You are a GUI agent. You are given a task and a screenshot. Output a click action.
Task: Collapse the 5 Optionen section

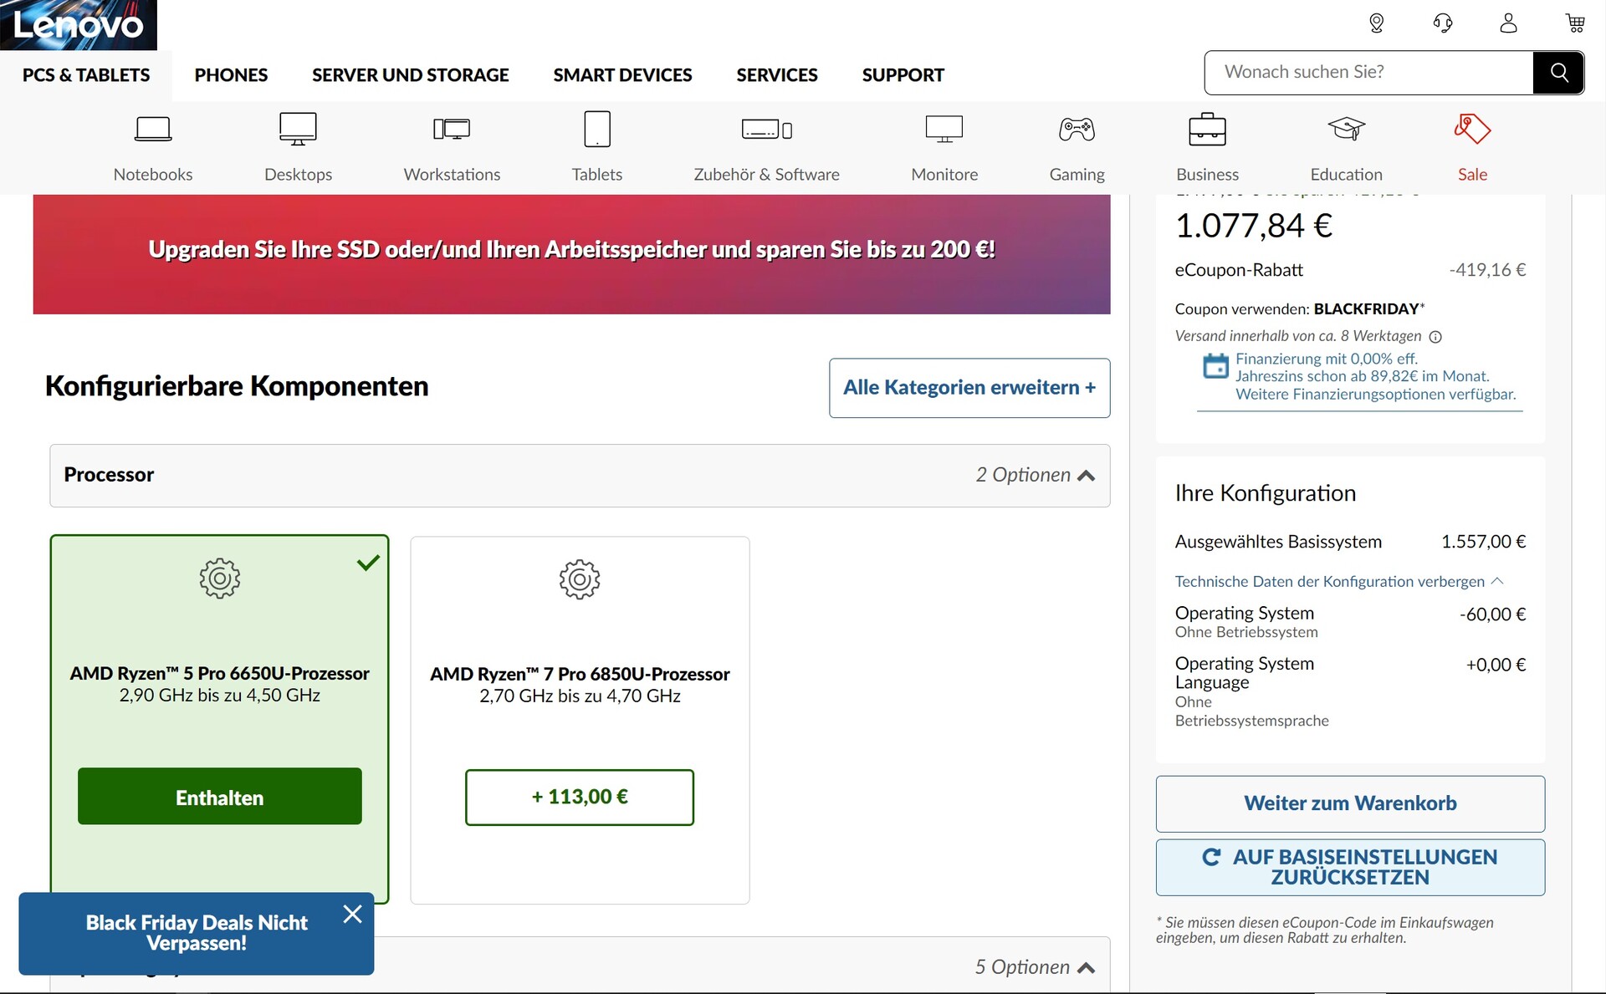pos(1086,967)
